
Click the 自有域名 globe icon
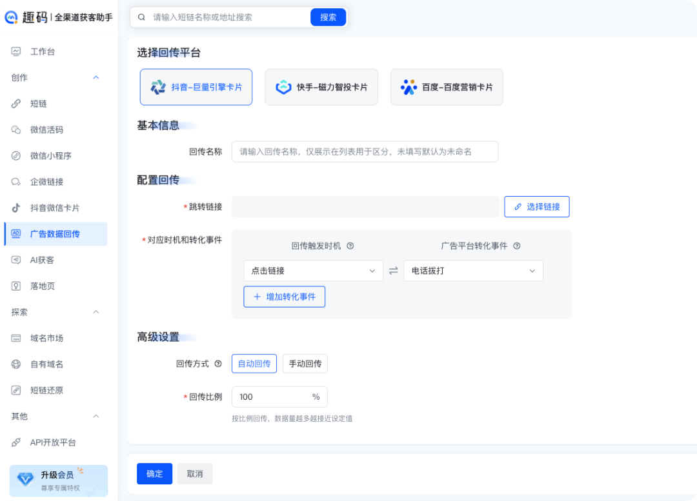click(x=16, y=364)
